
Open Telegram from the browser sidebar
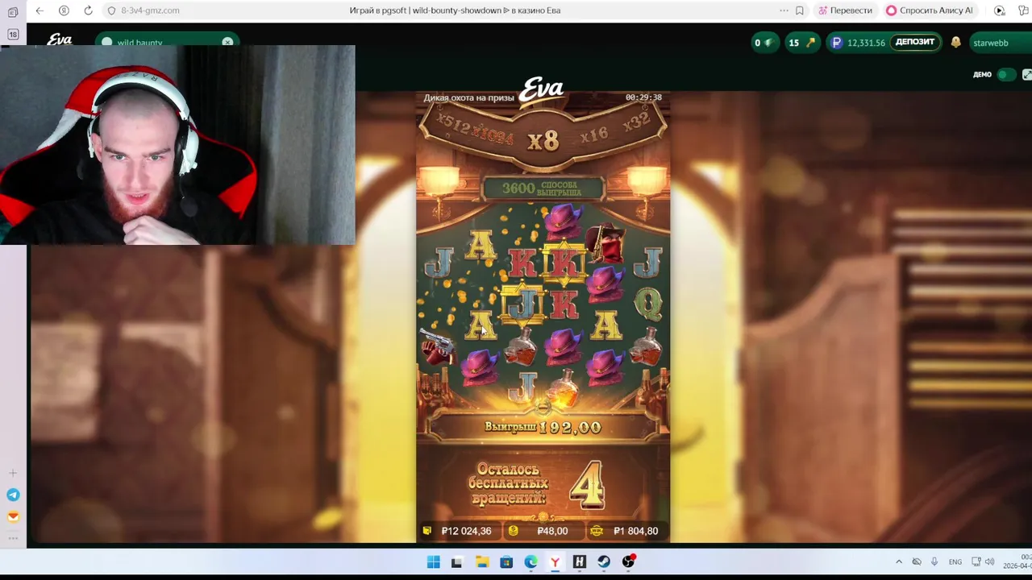pyautogui.click(x=13, y=495)
